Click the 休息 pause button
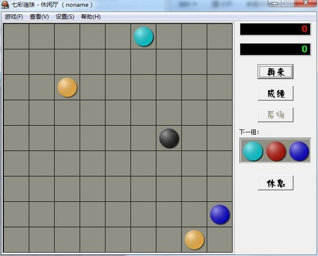 275,183
